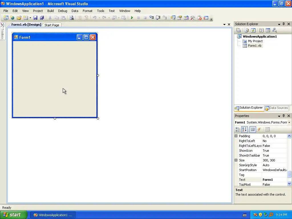Toggle Alphabetical sort in Properties
The width and height of the screenshot is (292, 219).
tap(244, 129)
